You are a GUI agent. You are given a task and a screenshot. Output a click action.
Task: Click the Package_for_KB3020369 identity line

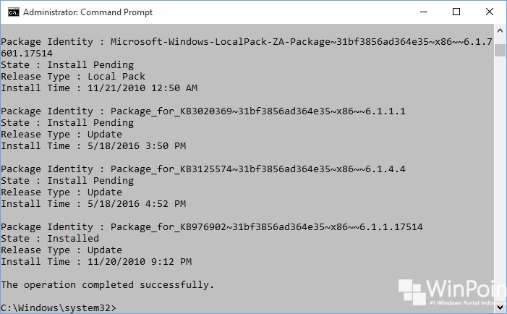pyautogui.click(x=203, y=111)
